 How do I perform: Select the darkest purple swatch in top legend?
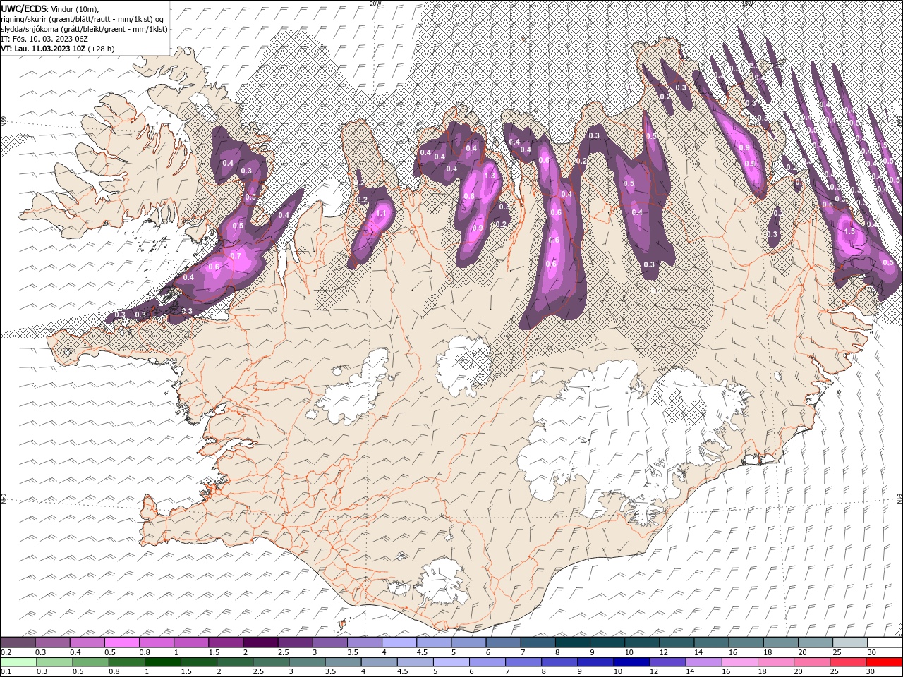[260, 642]
